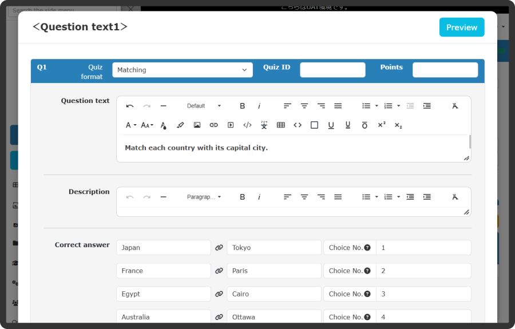Expand bulleted list options in Description
Image resolution: width=515 pixels, height=329 pixels.
click(377, 197)
